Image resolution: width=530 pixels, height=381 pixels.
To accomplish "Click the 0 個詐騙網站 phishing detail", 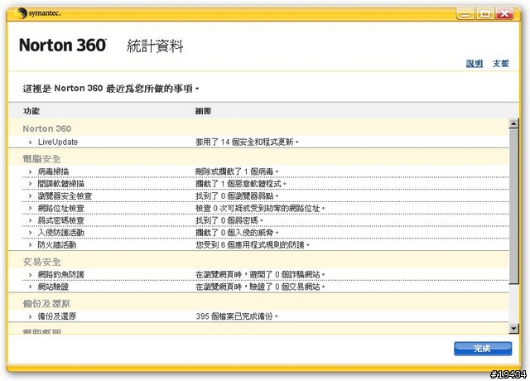I will click(260, 274).
